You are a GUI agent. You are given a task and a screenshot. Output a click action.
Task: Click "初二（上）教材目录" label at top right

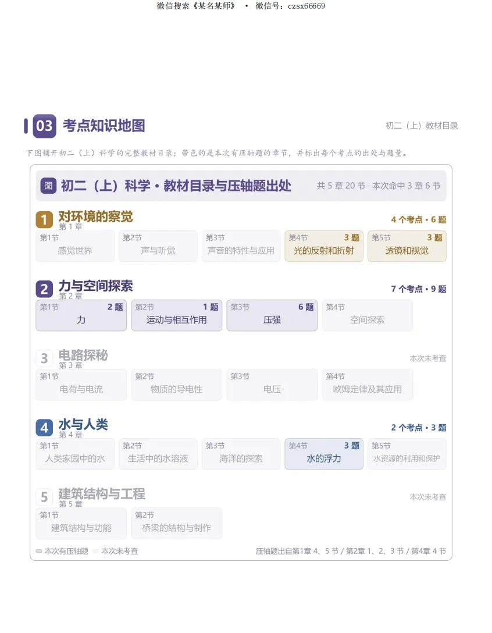(x=422, y=126)
